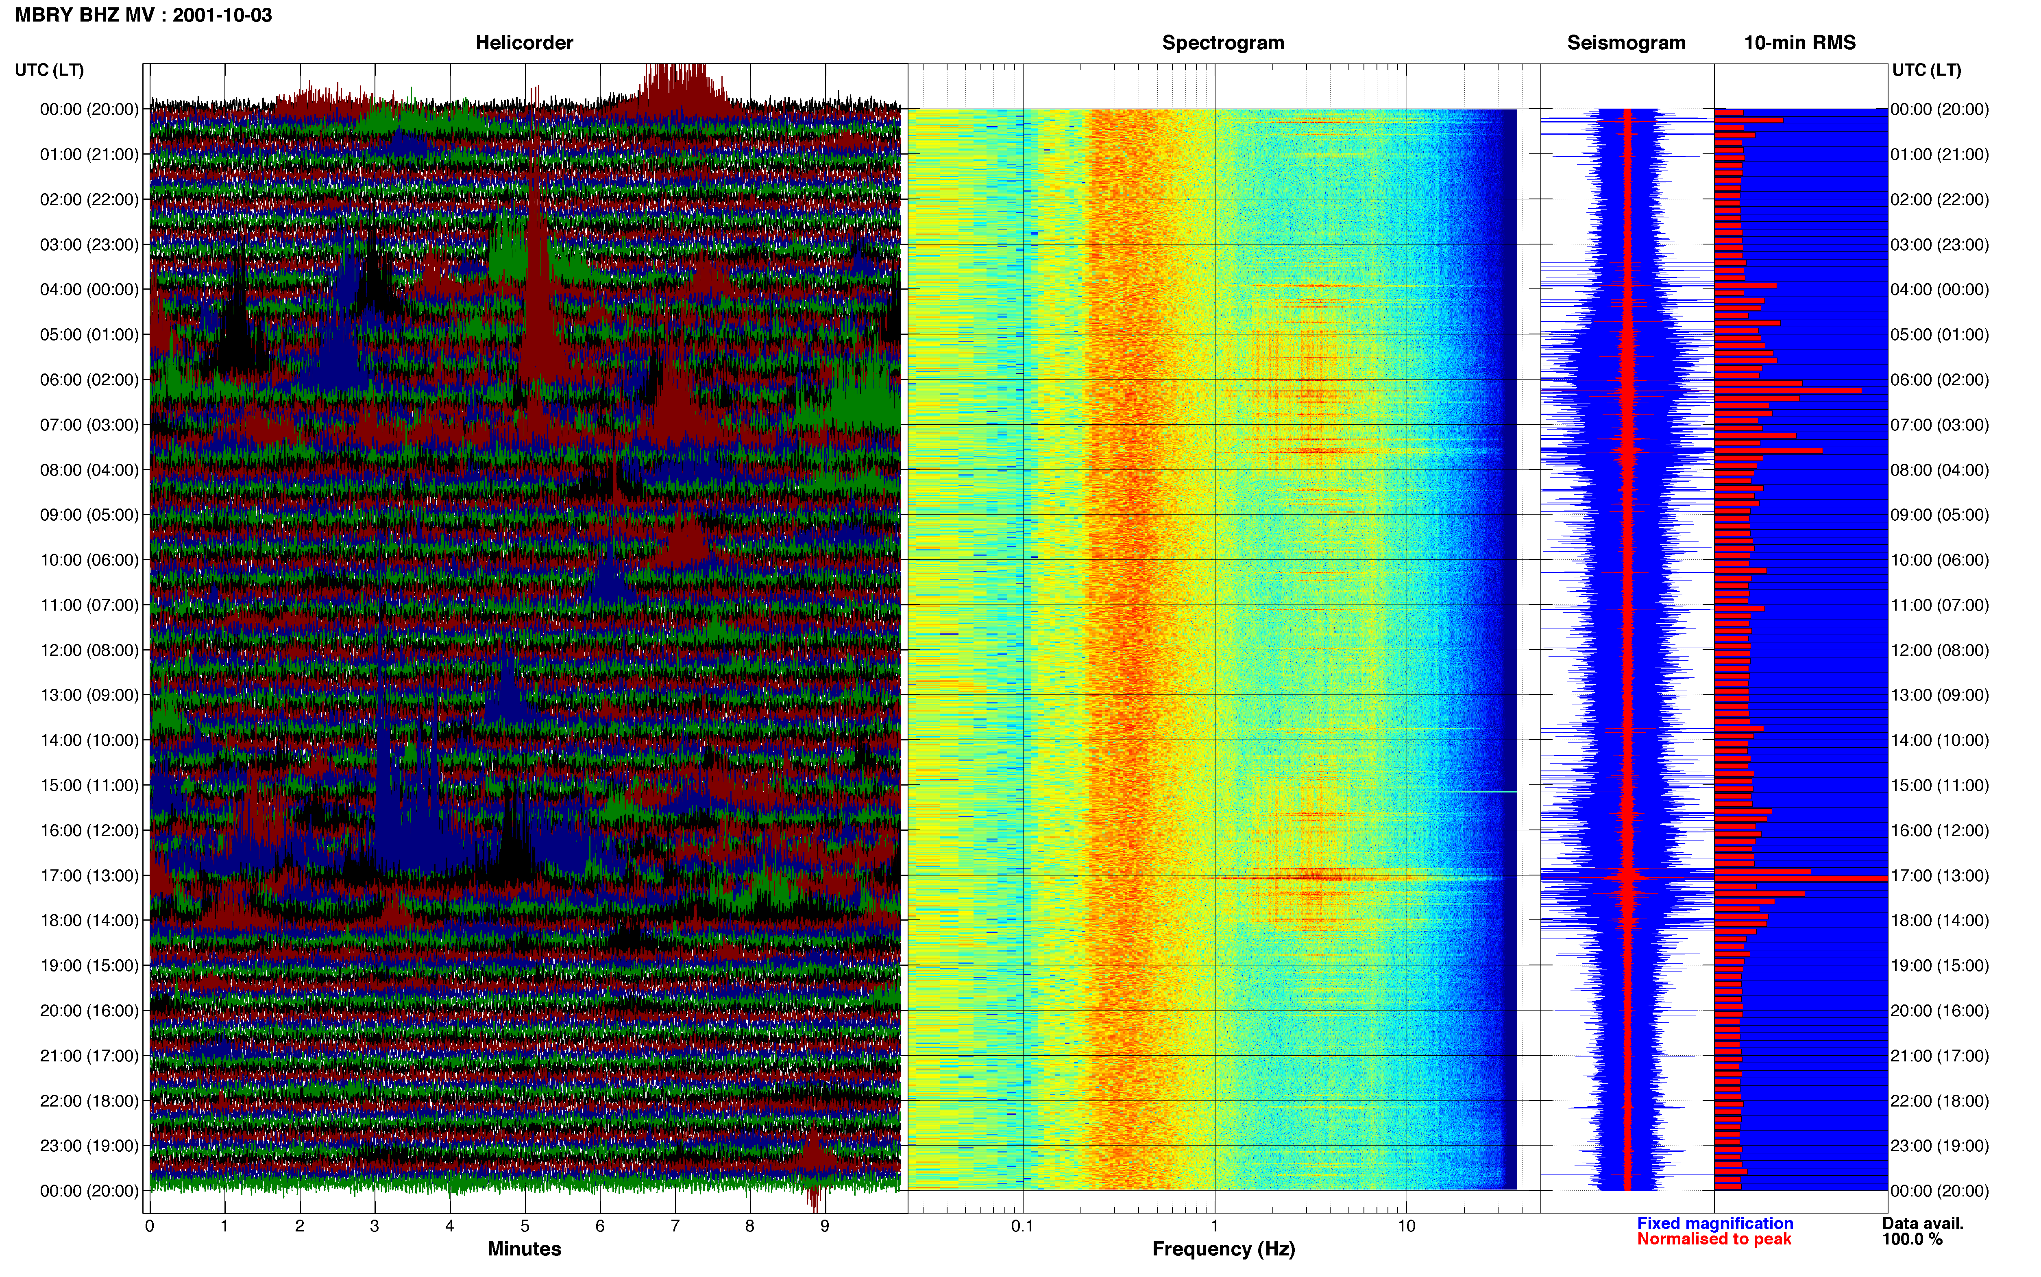The image size is (2041, 1277).
Task: Select the 10-min RMS panel heading
Action: (1799, 42)
